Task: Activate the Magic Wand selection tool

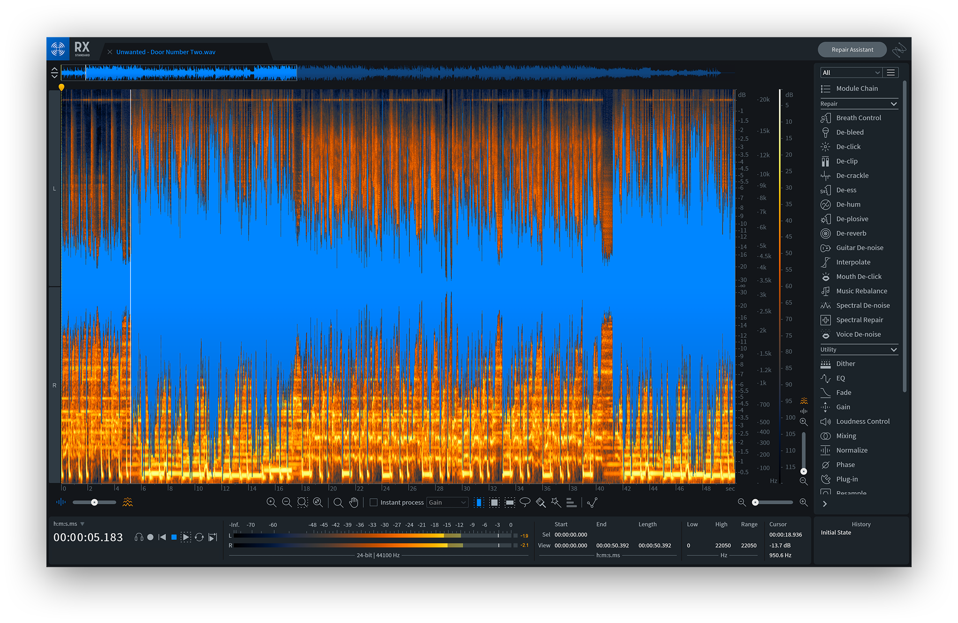Action: point(556,502)
